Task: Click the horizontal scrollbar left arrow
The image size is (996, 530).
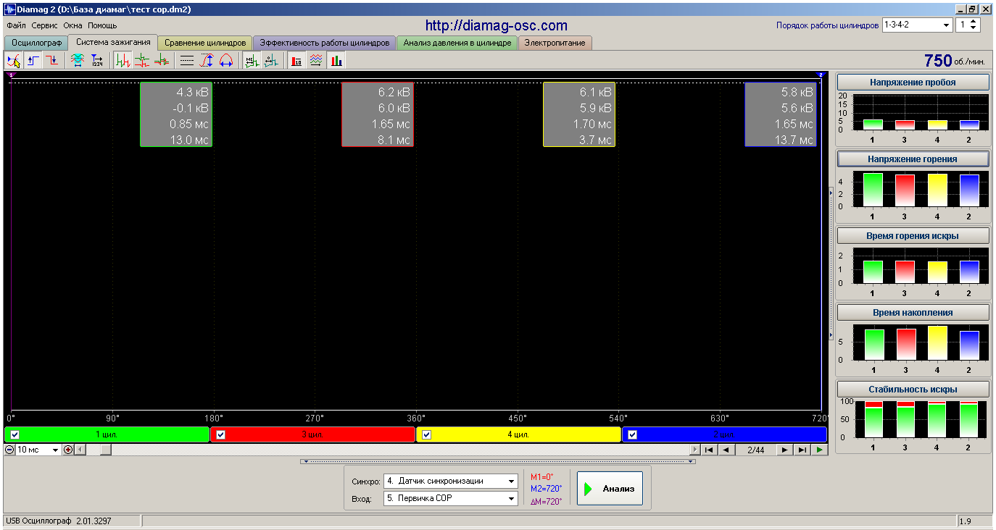Action: [x=80, y=450]
